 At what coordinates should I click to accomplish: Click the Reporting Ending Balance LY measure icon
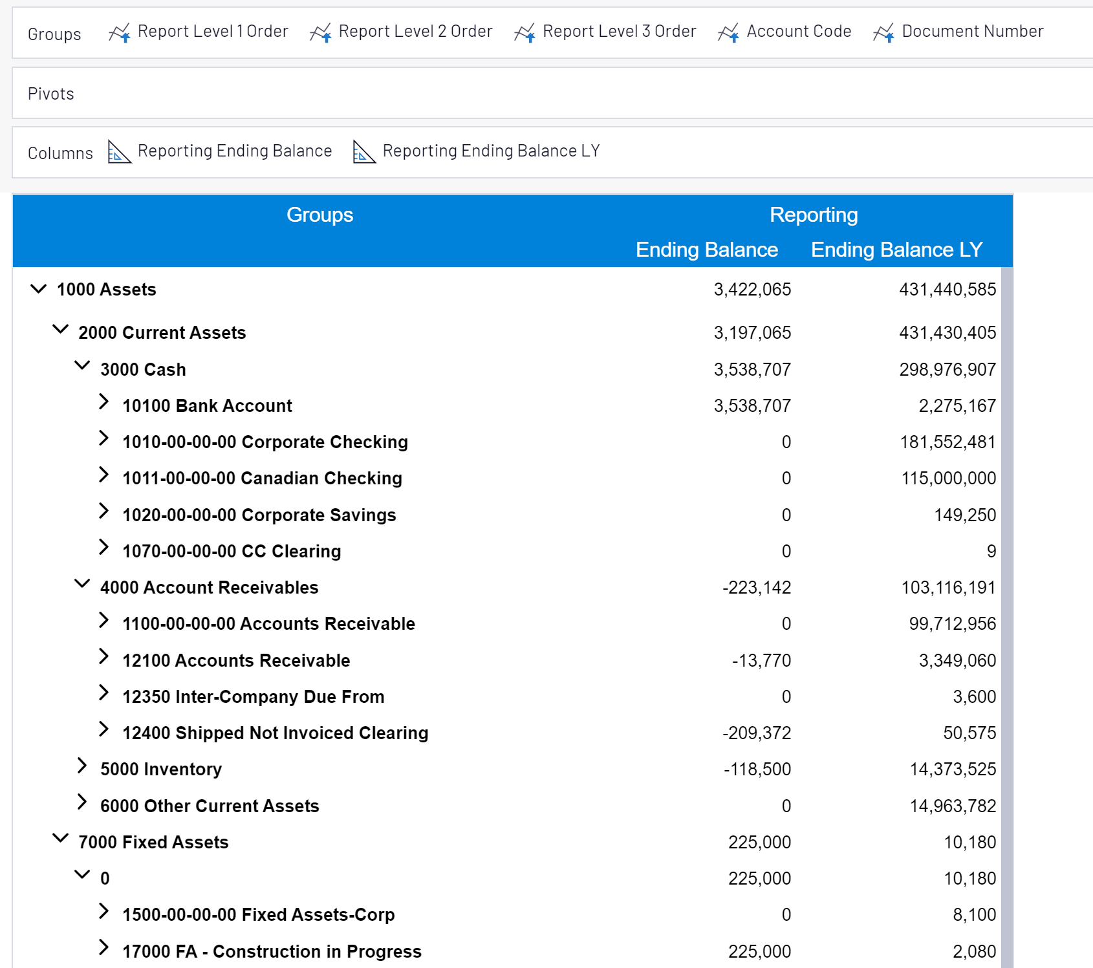(x=363, y=151)
